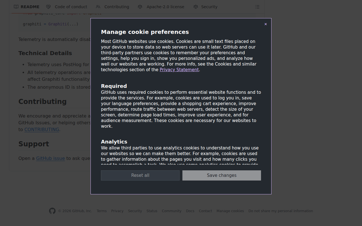Image resolution: width=362 pixels, height=226 pixels.
Task: Click the Reset all button
Action: pyautogui.click(x=140, y=175)
